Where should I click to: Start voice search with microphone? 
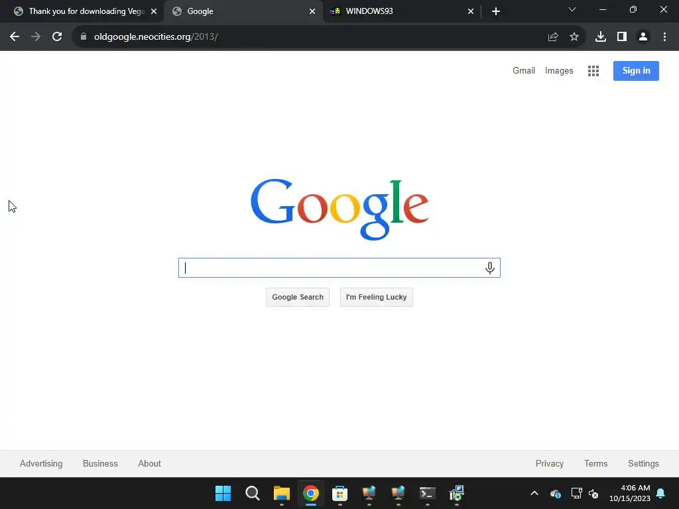(490, 268)
